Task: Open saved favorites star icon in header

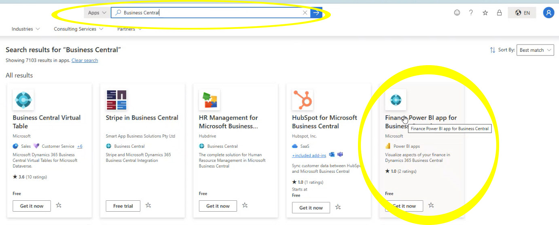Action: (485, 13)
